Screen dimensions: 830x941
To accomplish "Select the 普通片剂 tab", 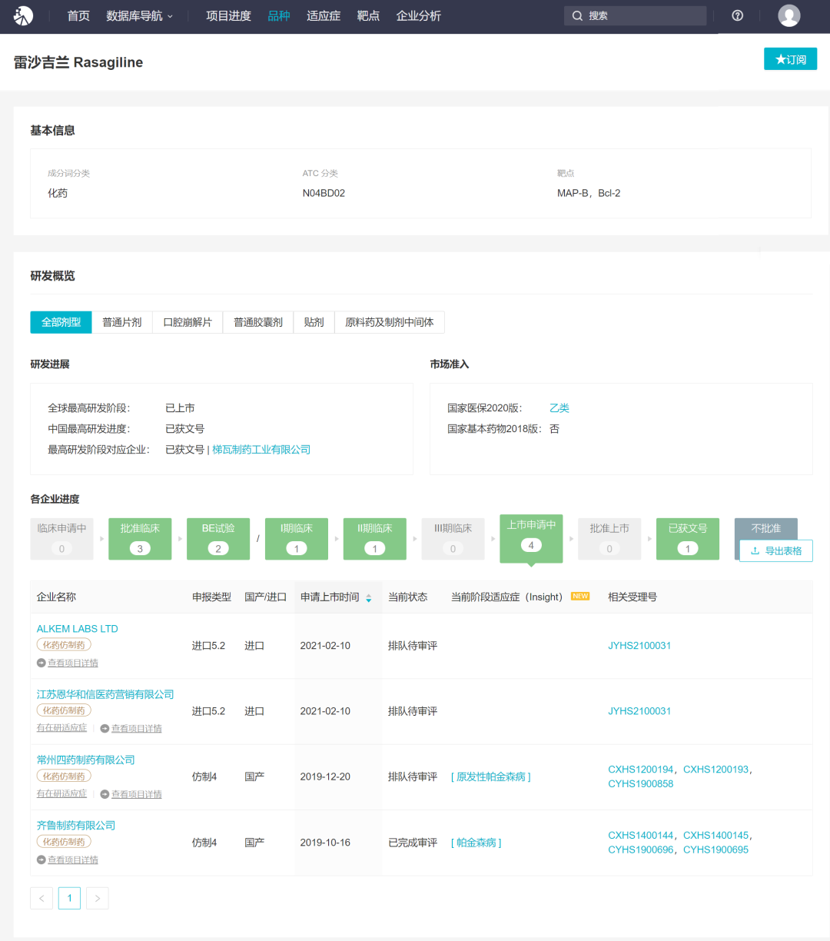I will (122, 322).
